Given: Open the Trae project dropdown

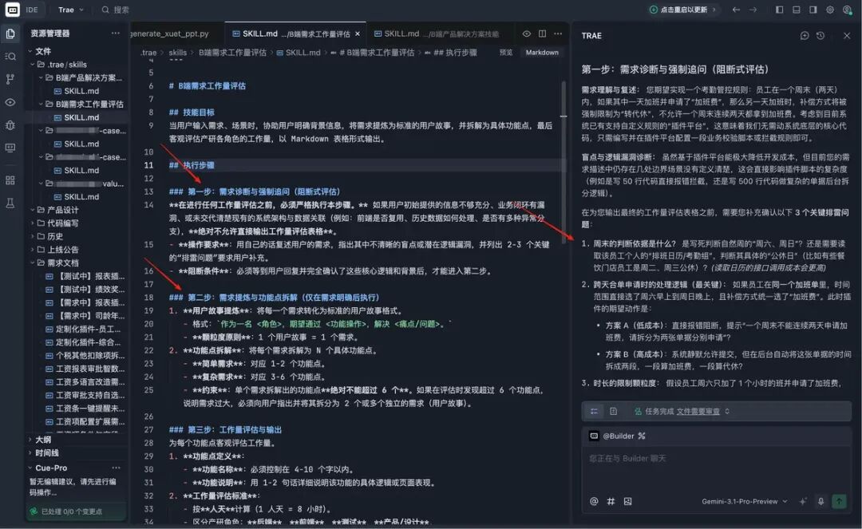Looking at the screenshot, I should [71, 10].
